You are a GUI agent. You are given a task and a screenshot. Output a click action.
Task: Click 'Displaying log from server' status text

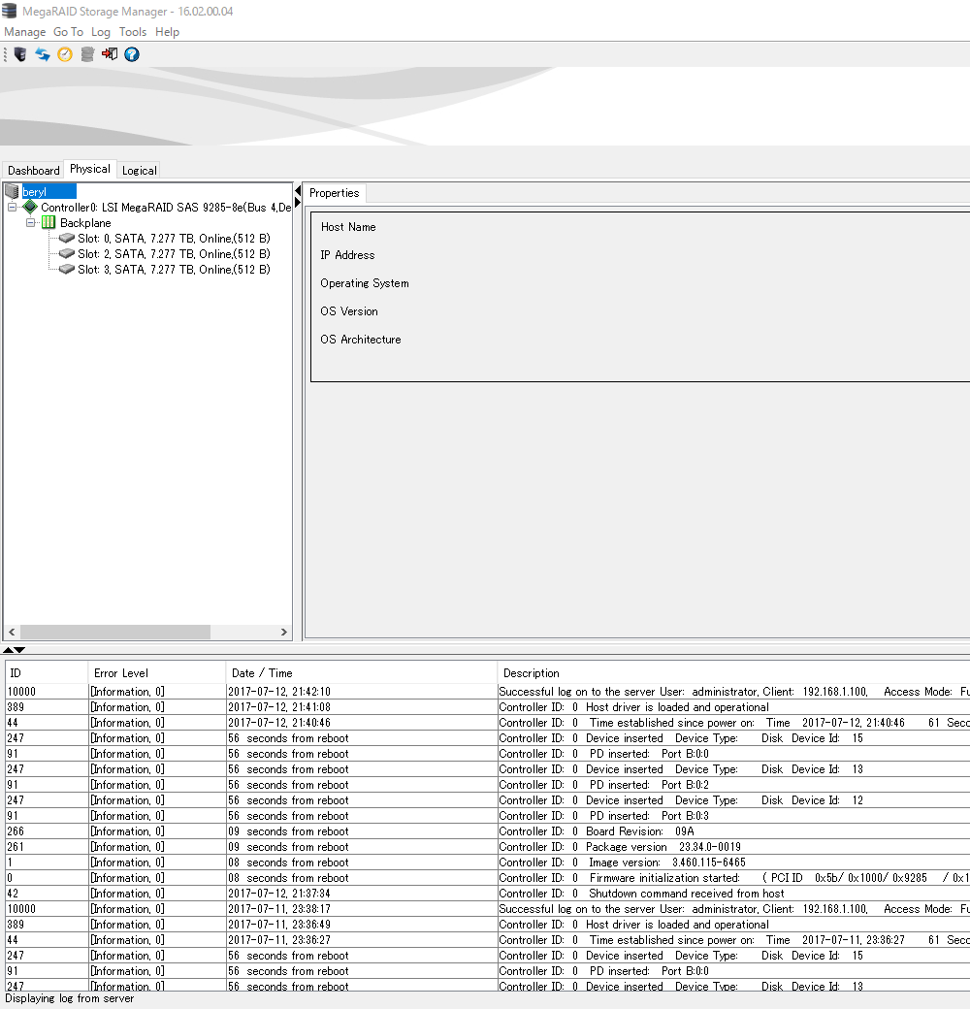click(x=70, y=998)
